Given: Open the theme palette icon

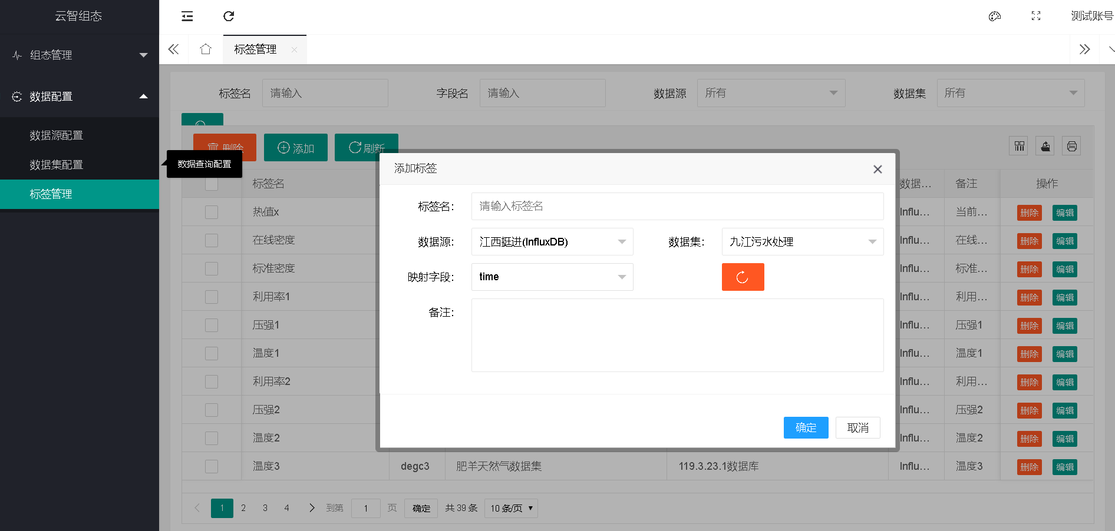Looking at the screenshot, I should click(x=995, y=16).
